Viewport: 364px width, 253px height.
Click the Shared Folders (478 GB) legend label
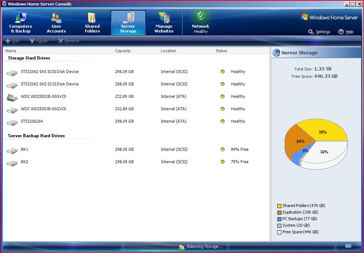click(x=304, y=206)
